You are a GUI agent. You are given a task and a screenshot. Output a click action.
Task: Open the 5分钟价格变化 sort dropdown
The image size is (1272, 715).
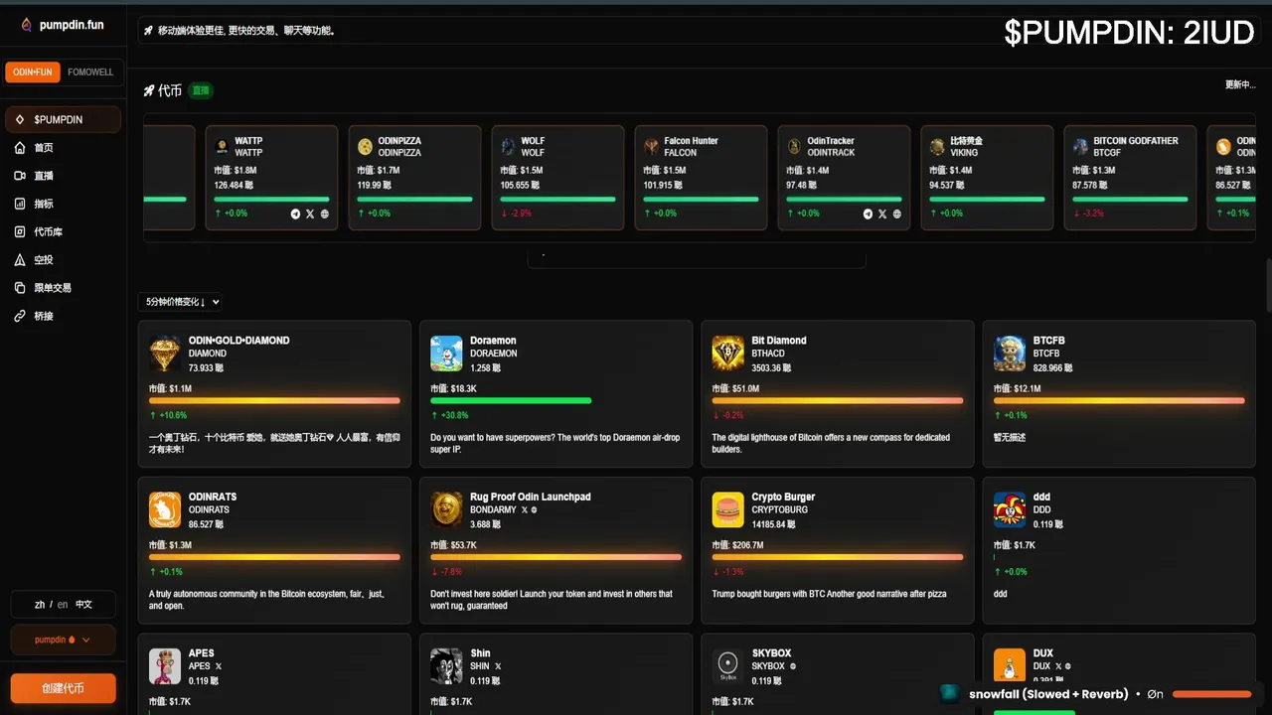tap(180, 302)
